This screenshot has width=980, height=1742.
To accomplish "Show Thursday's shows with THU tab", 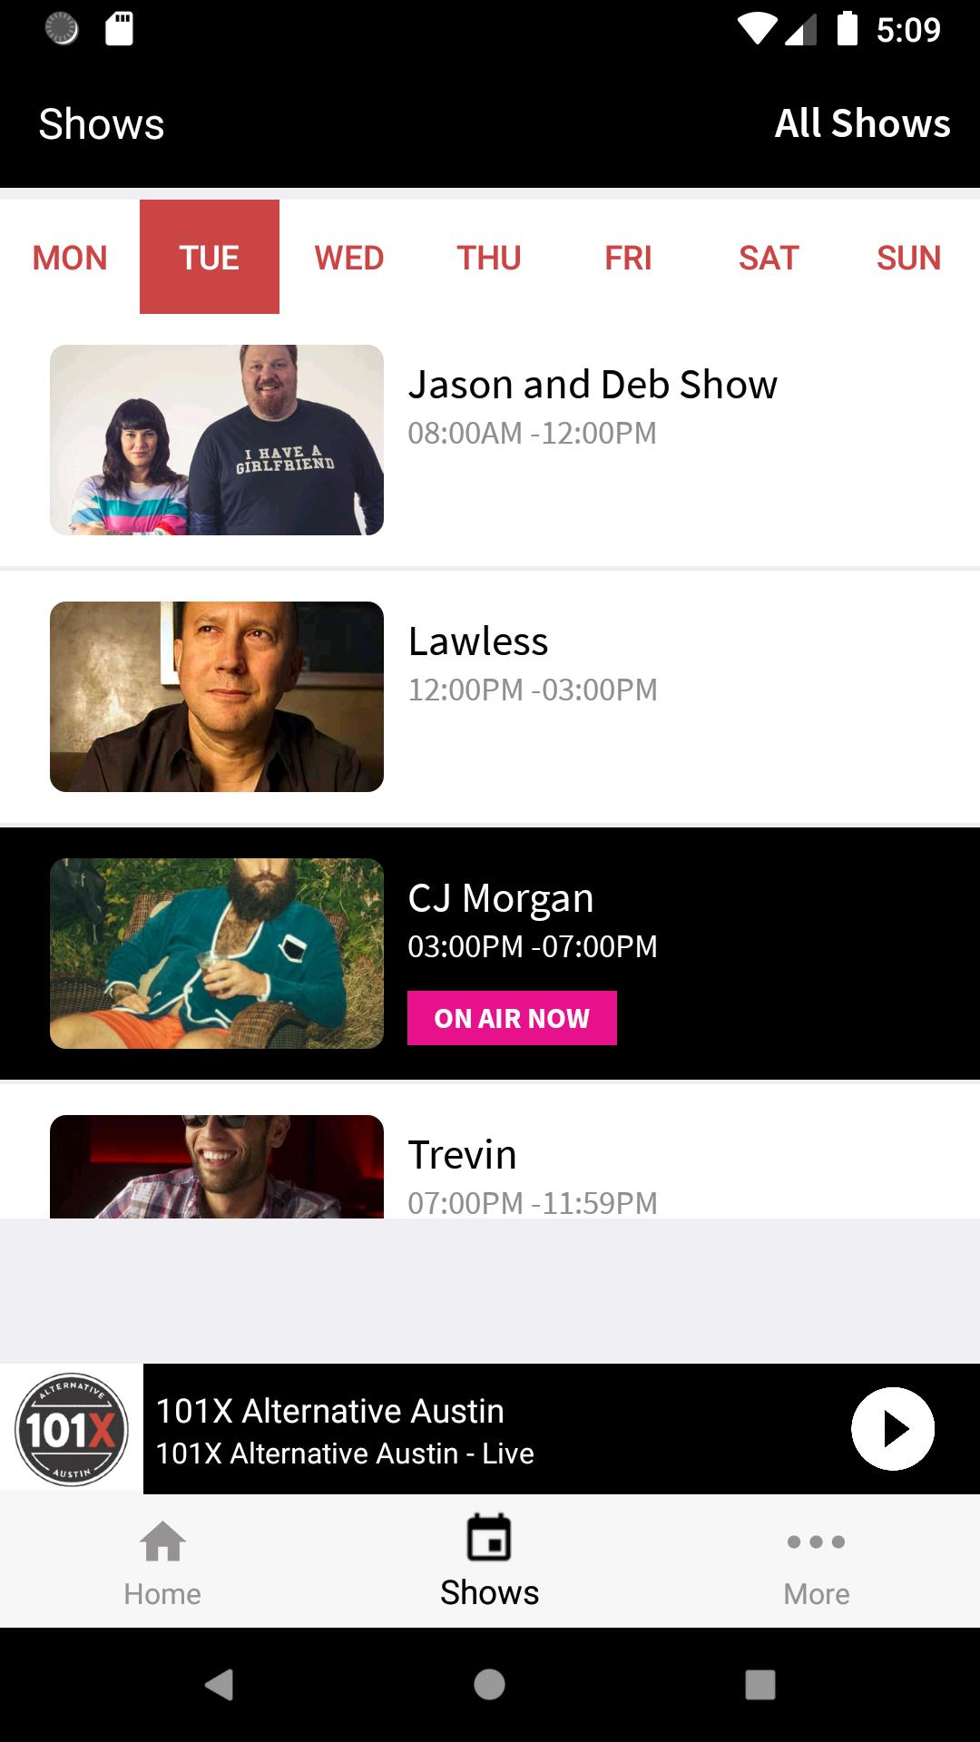I will tap(489, 258).
